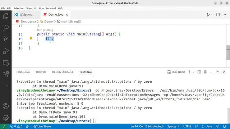Kill terminal with trash icon
This screenshot has height=129, width=230.
tap(205, 72)
